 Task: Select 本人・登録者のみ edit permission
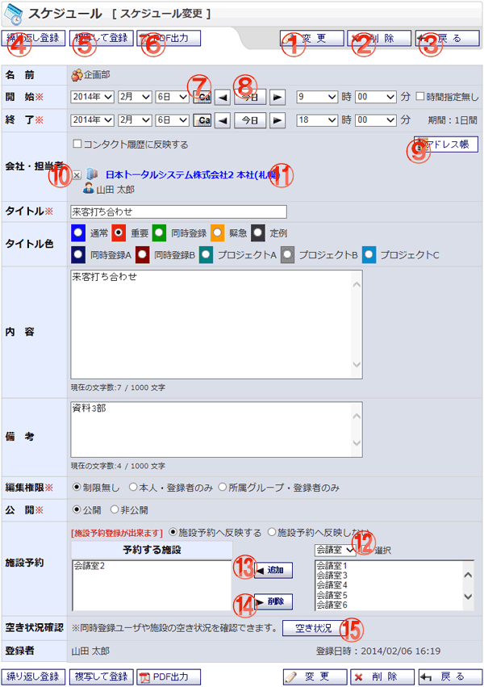coord(133,488)
